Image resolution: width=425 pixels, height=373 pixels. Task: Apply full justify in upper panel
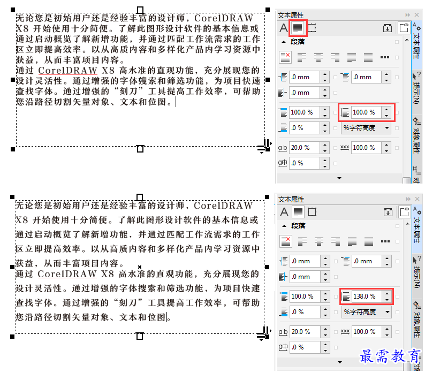point(352,57)
